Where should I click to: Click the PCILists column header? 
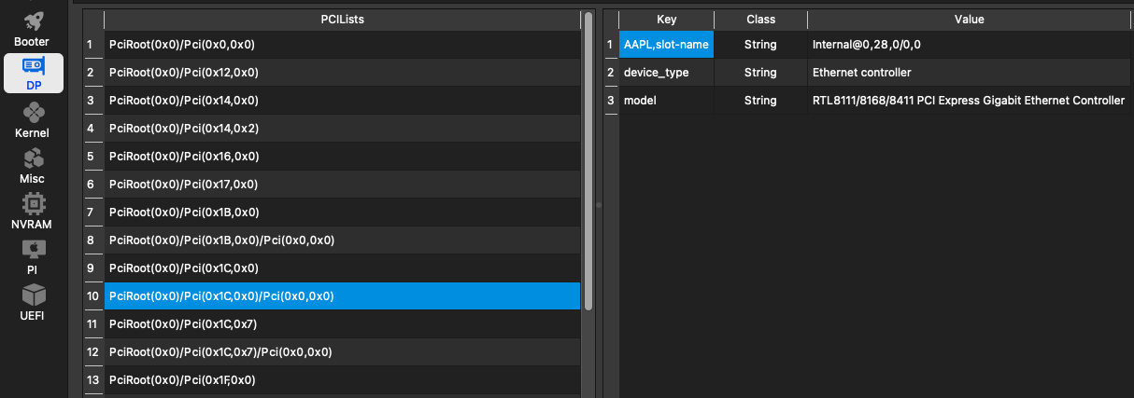point(342,19)
